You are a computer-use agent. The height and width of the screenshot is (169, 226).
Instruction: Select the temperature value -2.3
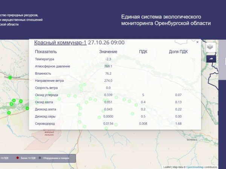(108, 59)
